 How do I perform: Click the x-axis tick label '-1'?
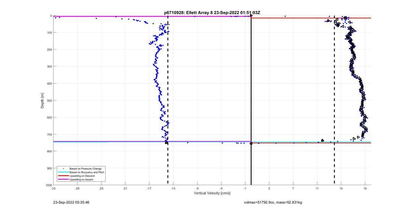coord(245,188)
